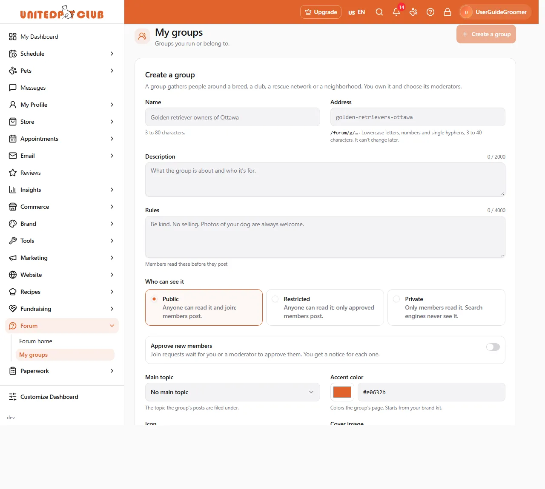
Task: Go to My groups sidebar item
Action: pyautogui.click(x=65, y=355)
